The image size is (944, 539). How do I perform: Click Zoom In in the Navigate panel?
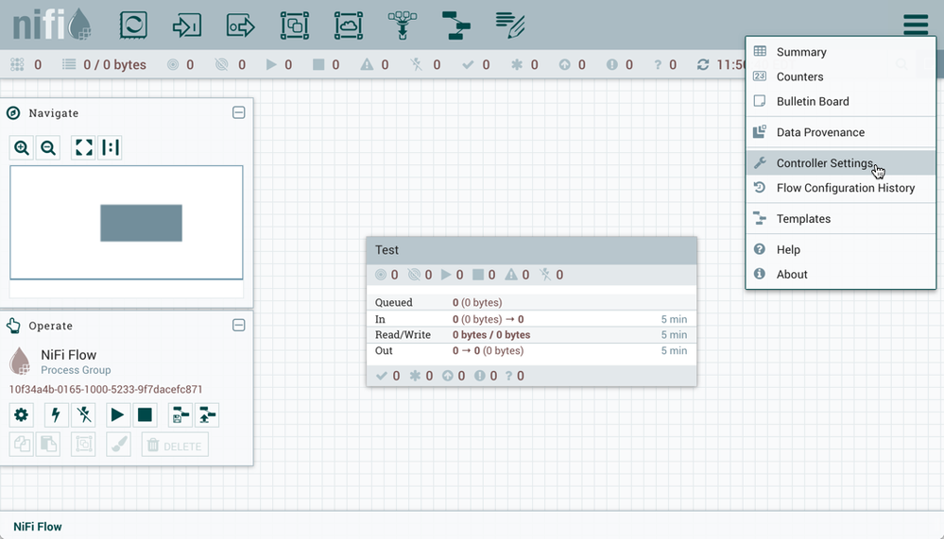(22, 147)
